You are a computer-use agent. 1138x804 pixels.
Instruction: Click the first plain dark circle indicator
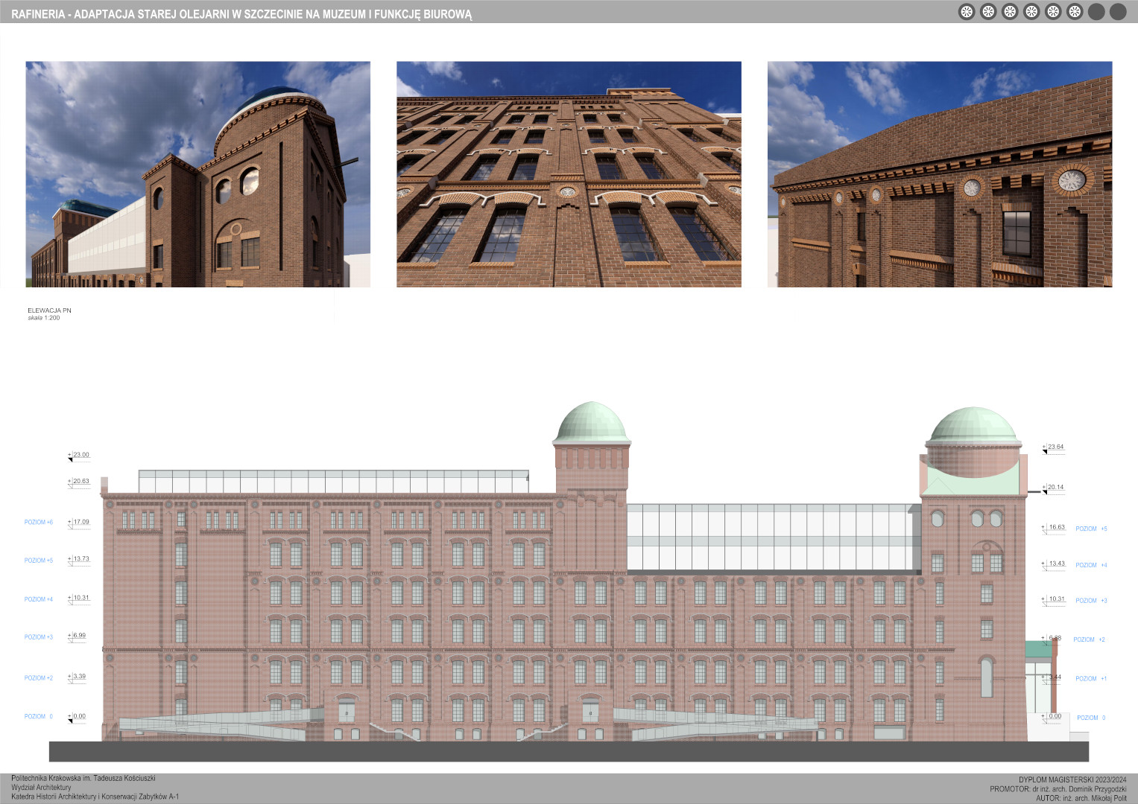coord(1096,12)
